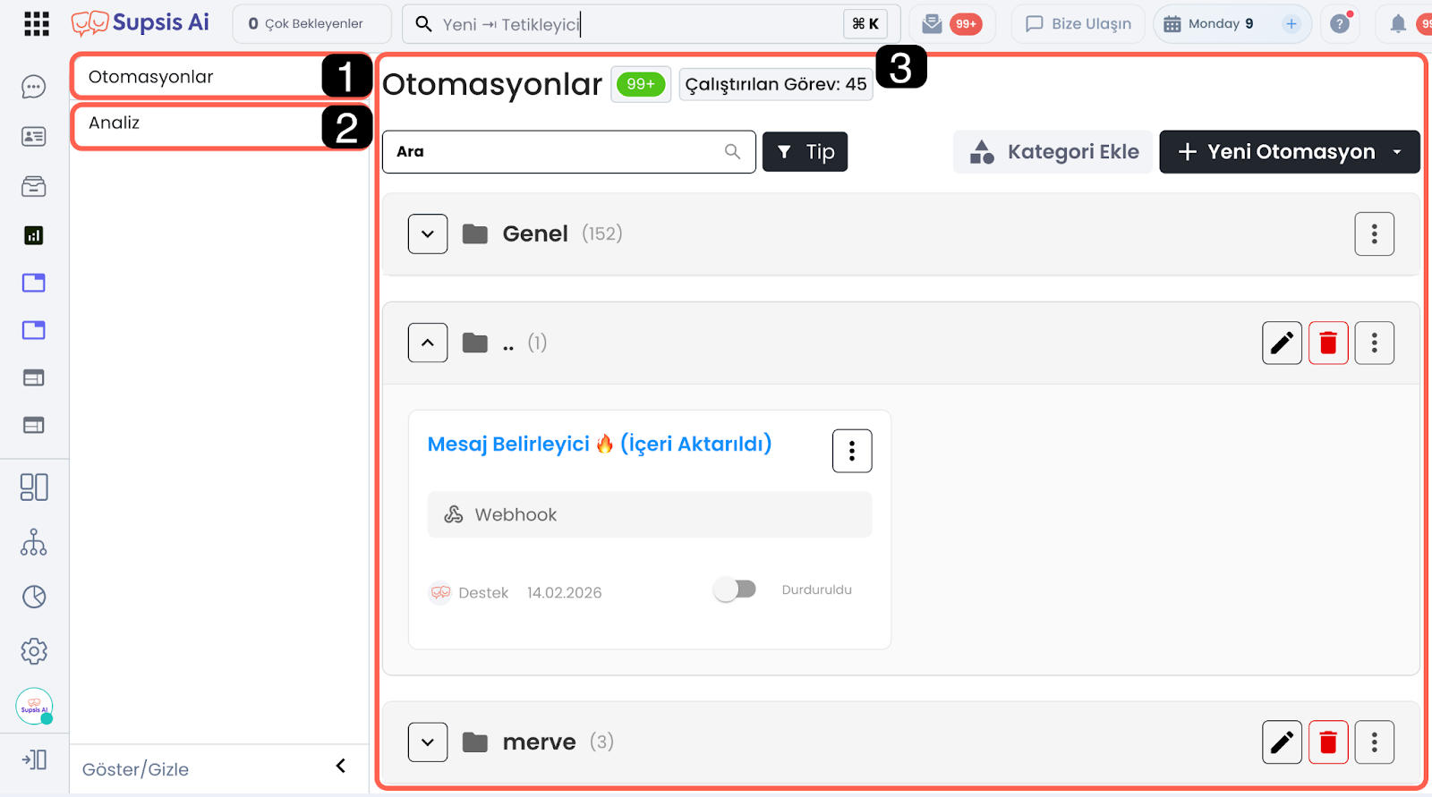Click the notification bell icon

1397,24
